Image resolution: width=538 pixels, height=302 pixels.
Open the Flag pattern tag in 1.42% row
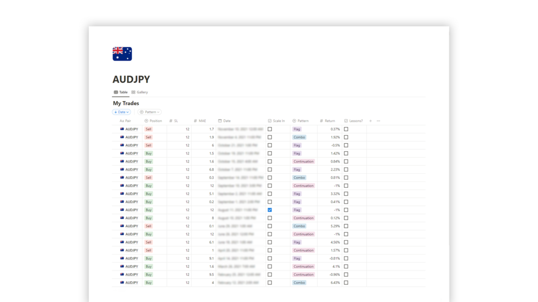(x=297, y=153)
